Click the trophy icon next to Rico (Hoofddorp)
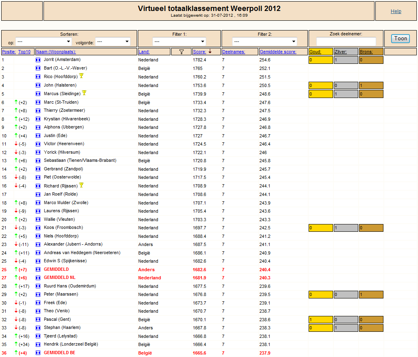The width and height of the screenshot is (418, 357). (81, 76)
